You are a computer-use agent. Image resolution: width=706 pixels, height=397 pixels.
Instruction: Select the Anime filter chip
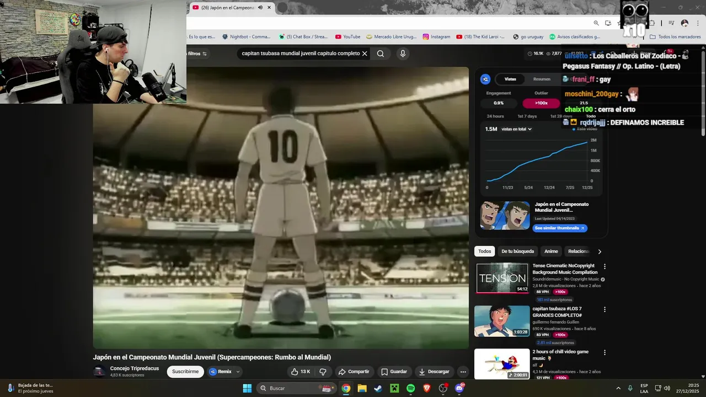point(551,251)
